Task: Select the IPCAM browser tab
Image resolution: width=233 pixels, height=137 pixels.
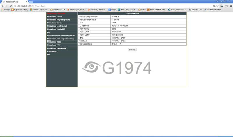Action: click(14, 2)
